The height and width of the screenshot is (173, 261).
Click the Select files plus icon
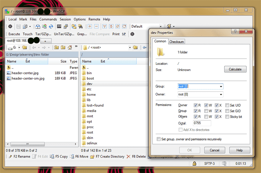click(x=90, y=26)
